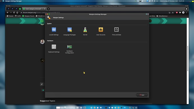This screenshot has height=109, width=194.
Task: Go back in Chromium
Action: 8,12
